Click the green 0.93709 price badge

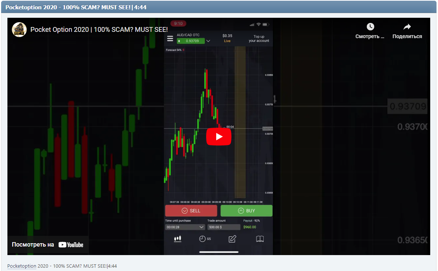coord(191,41)
